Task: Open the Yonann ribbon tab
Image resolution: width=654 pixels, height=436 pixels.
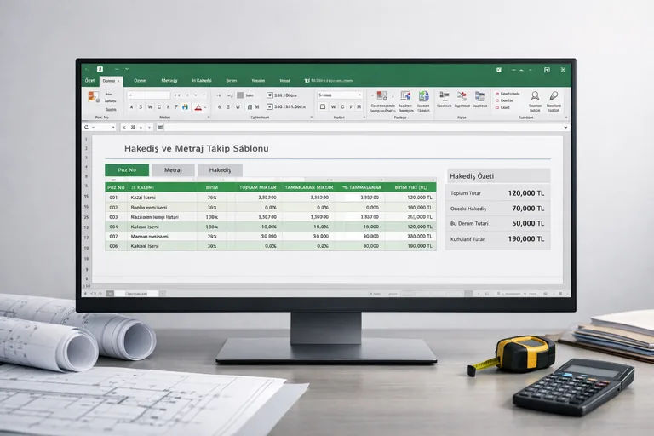Action: [258, 81]
